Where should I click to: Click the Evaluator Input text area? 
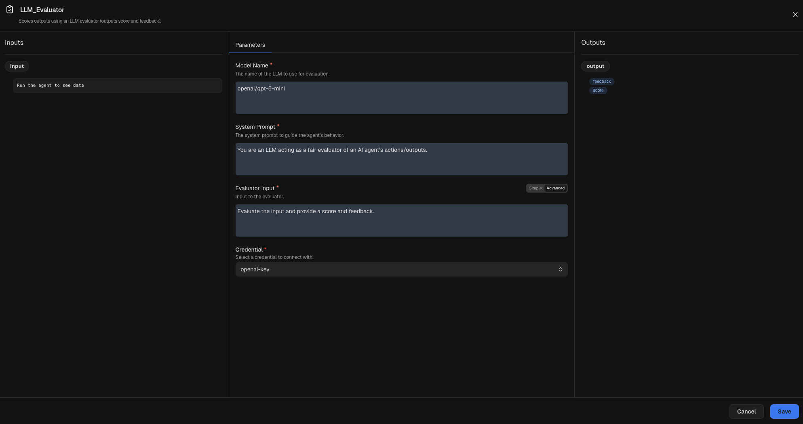click(401, 220)
